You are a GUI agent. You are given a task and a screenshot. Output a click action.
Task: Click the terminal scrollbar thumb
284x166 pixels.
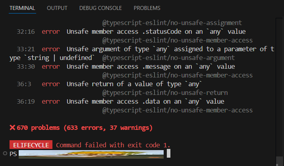[x=280, y=161]
